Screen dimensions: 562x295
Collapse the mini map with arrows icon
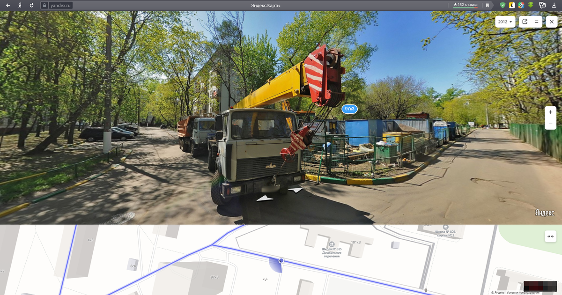(x=551, y=236)
